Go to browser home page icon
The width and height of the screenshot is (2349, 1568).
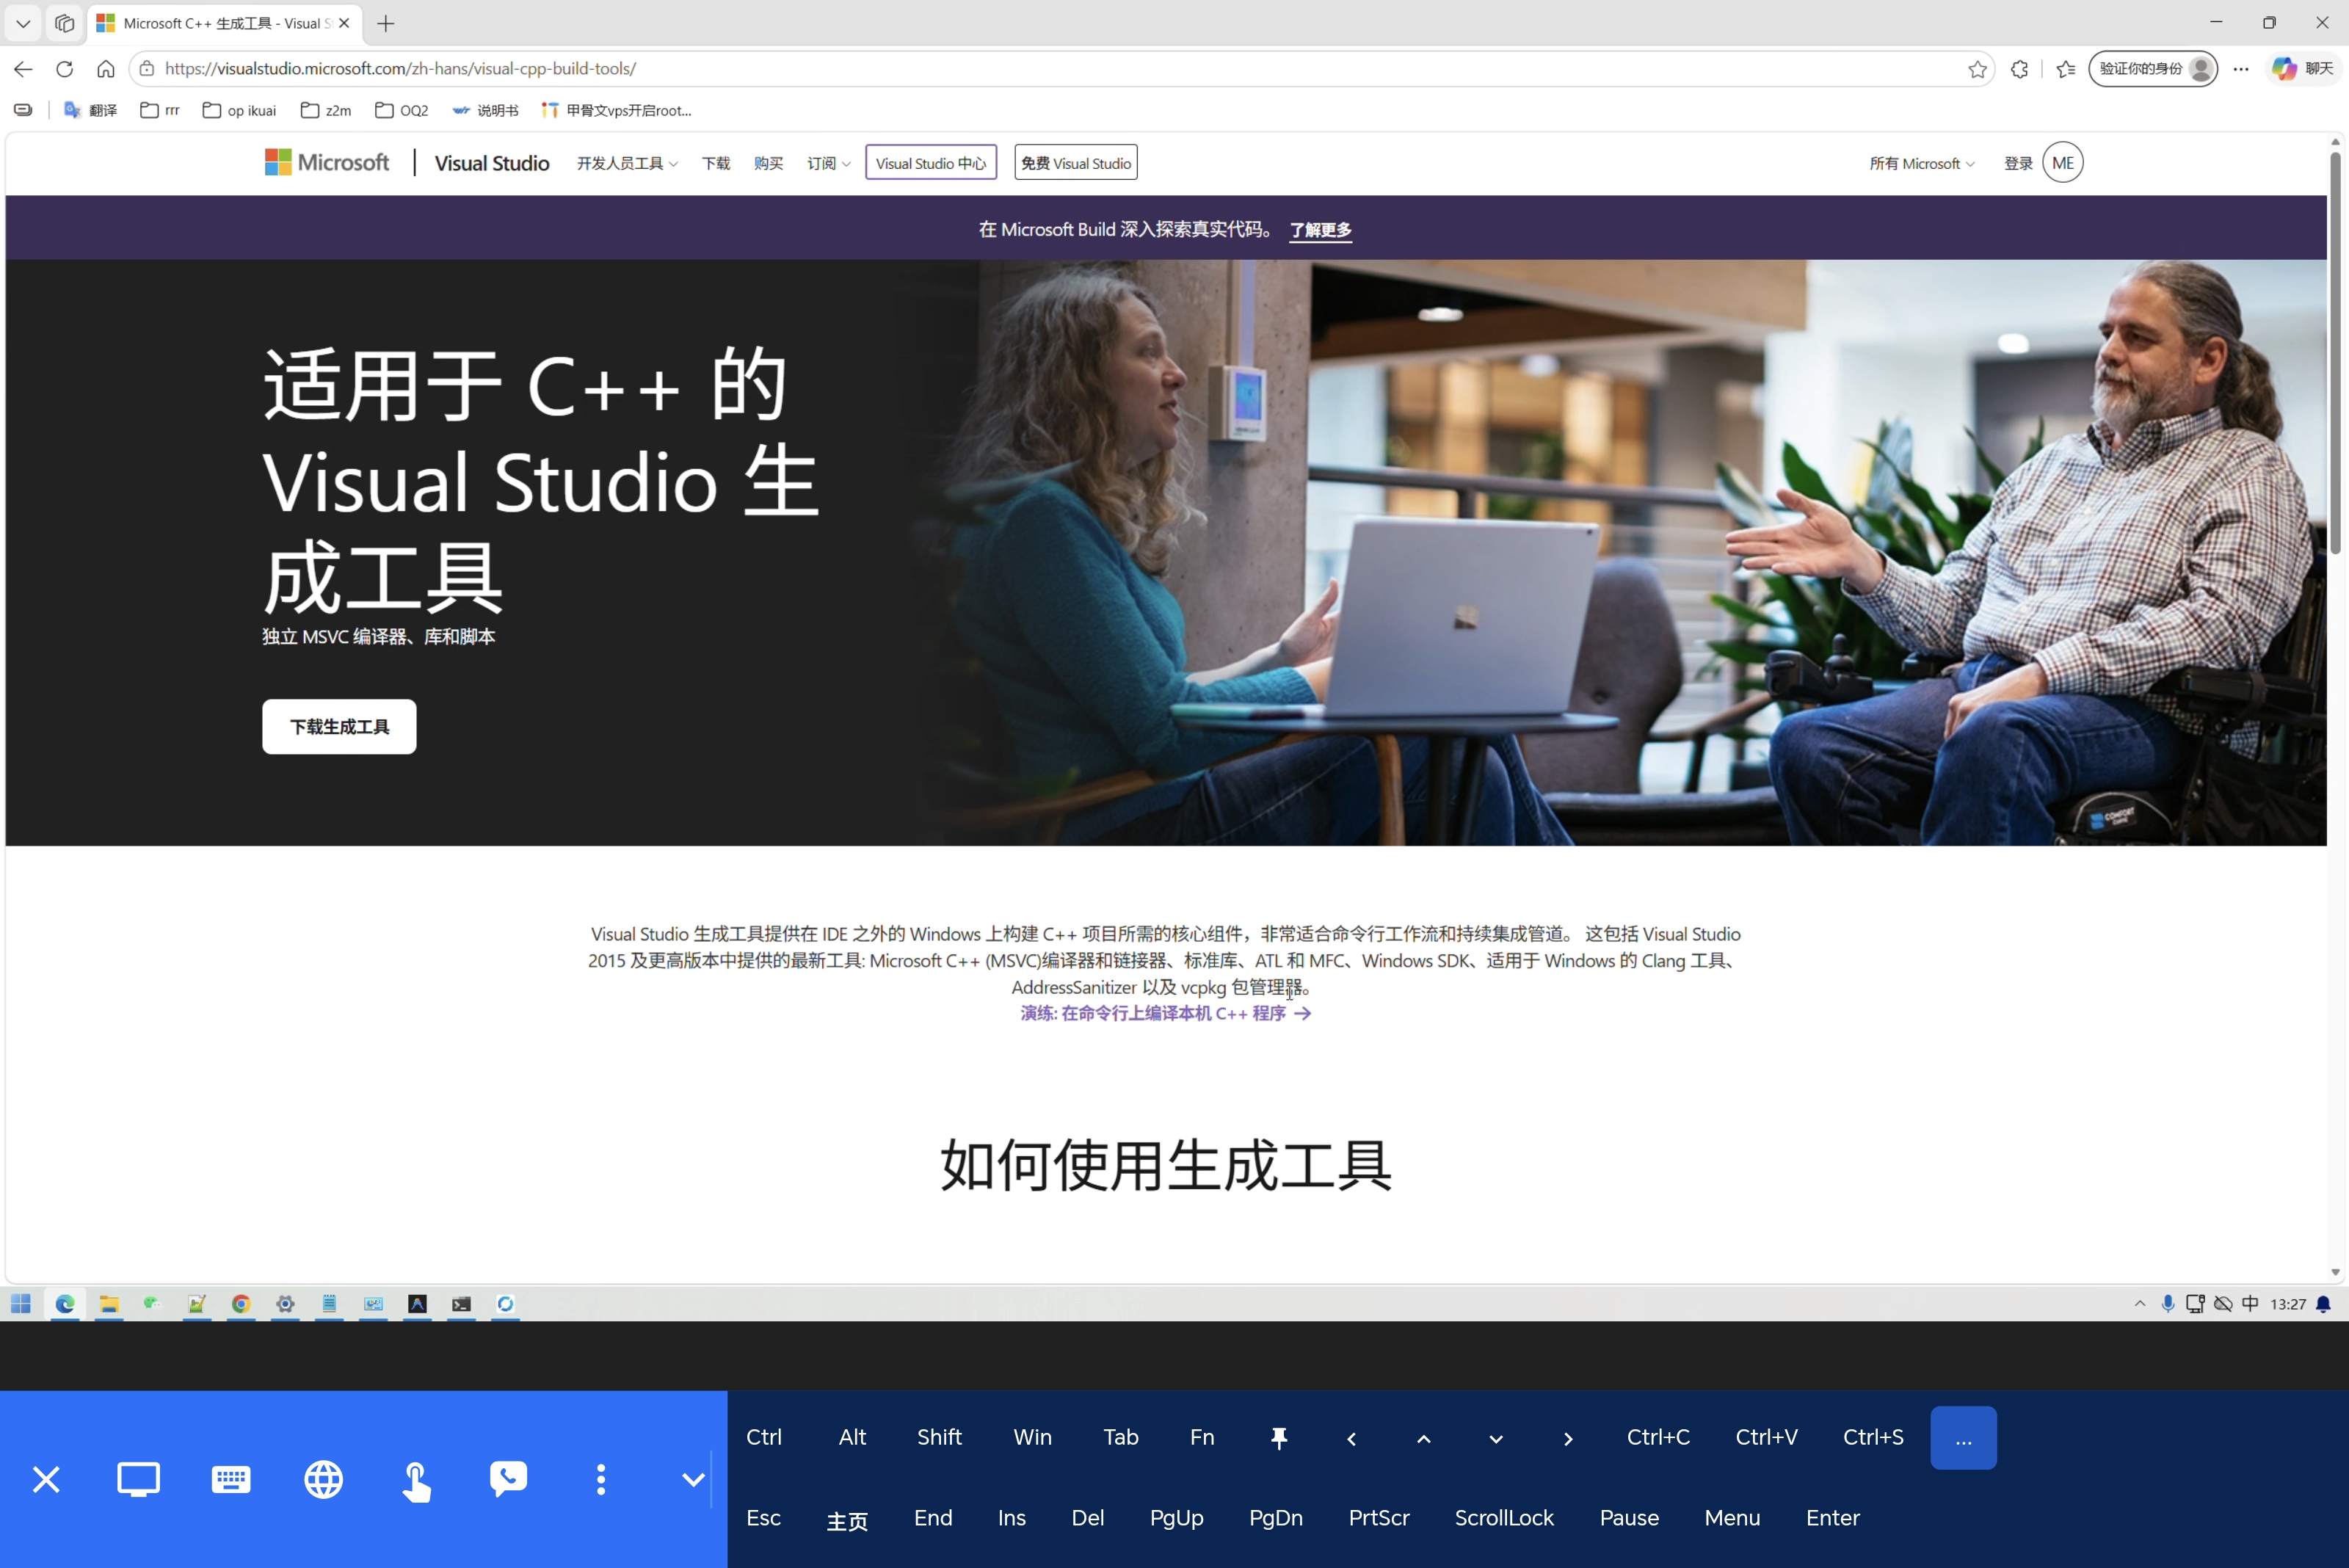[106, 69]
